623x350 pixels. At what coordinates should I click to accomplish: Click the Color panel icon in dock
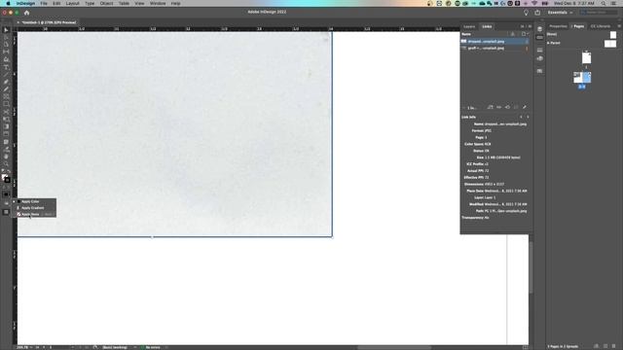click(539, 58)
